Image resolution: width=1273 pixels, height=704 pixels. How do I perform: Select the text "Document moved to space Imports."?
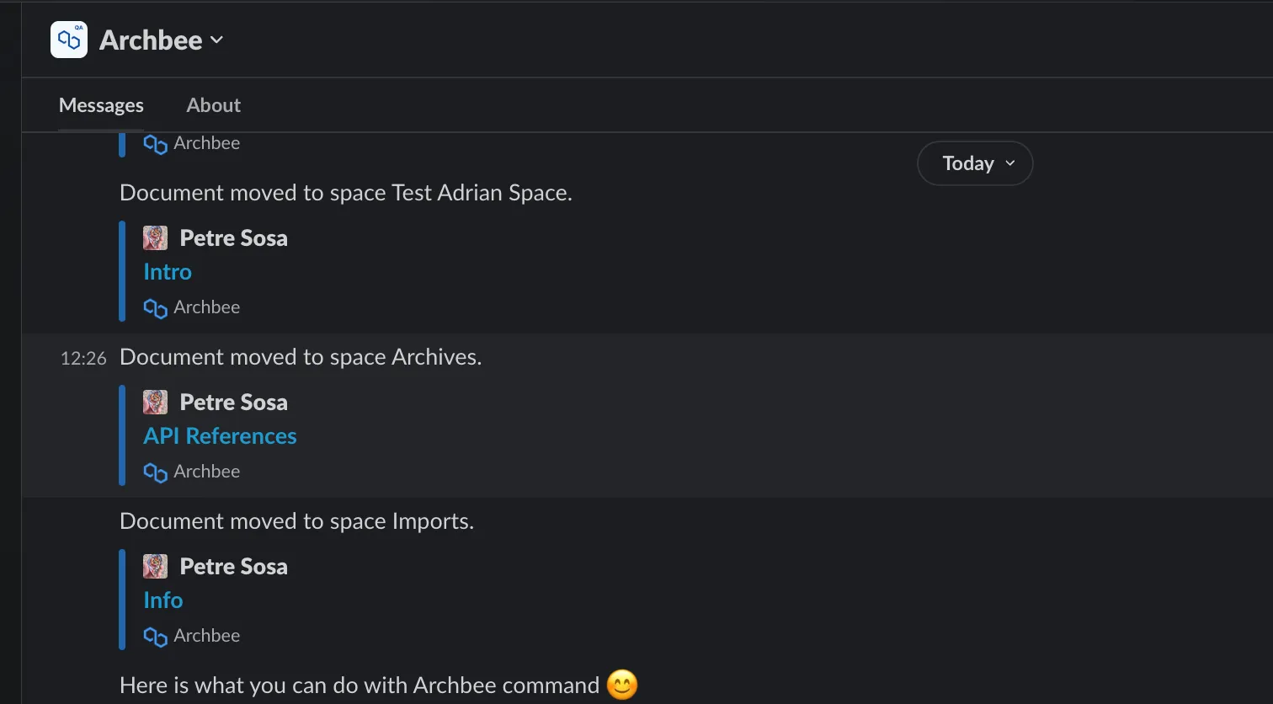pos(296,521)
